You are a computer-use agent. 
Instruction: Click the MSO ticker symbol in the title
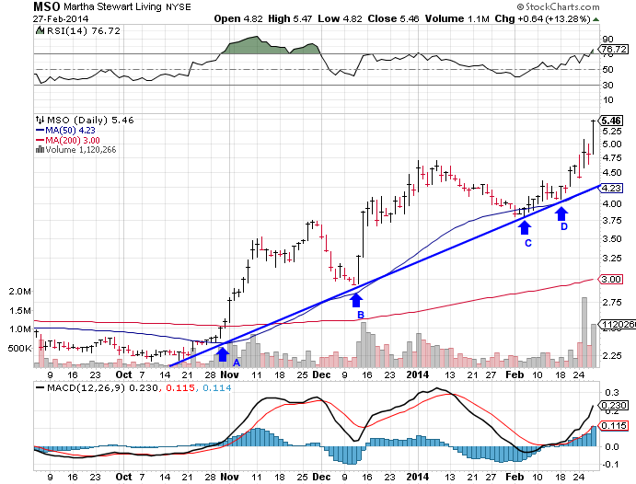click(x=47, y=6)
